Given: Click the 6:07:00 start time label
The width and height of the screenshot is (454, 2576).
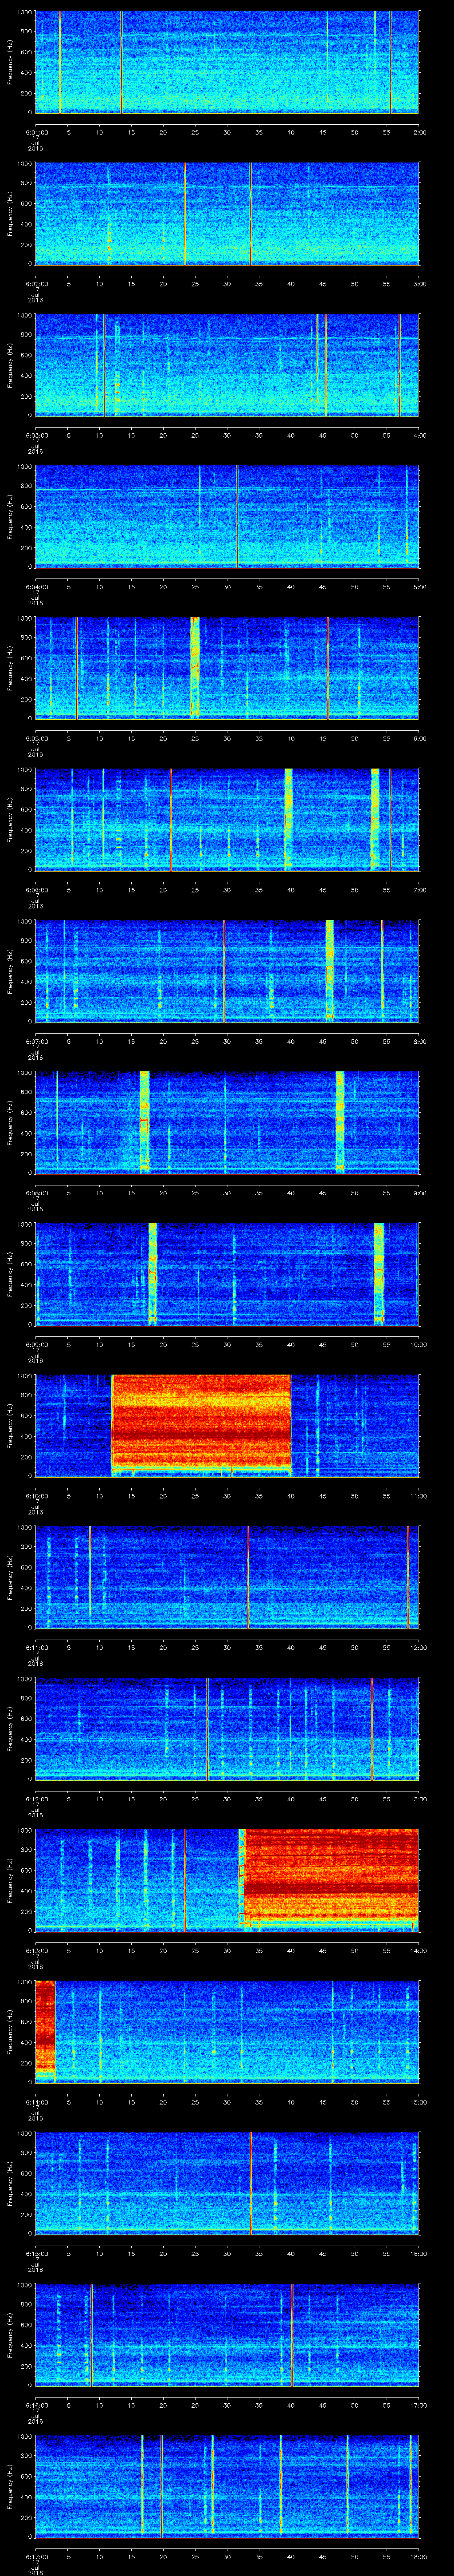Looking at the screenshot, I should [x=36, y=1041].
